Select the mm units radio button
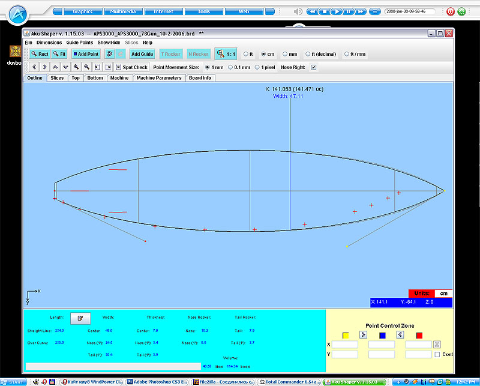Image resolution: width=480 pixels, height=386 pixels. tap(285, 54)
